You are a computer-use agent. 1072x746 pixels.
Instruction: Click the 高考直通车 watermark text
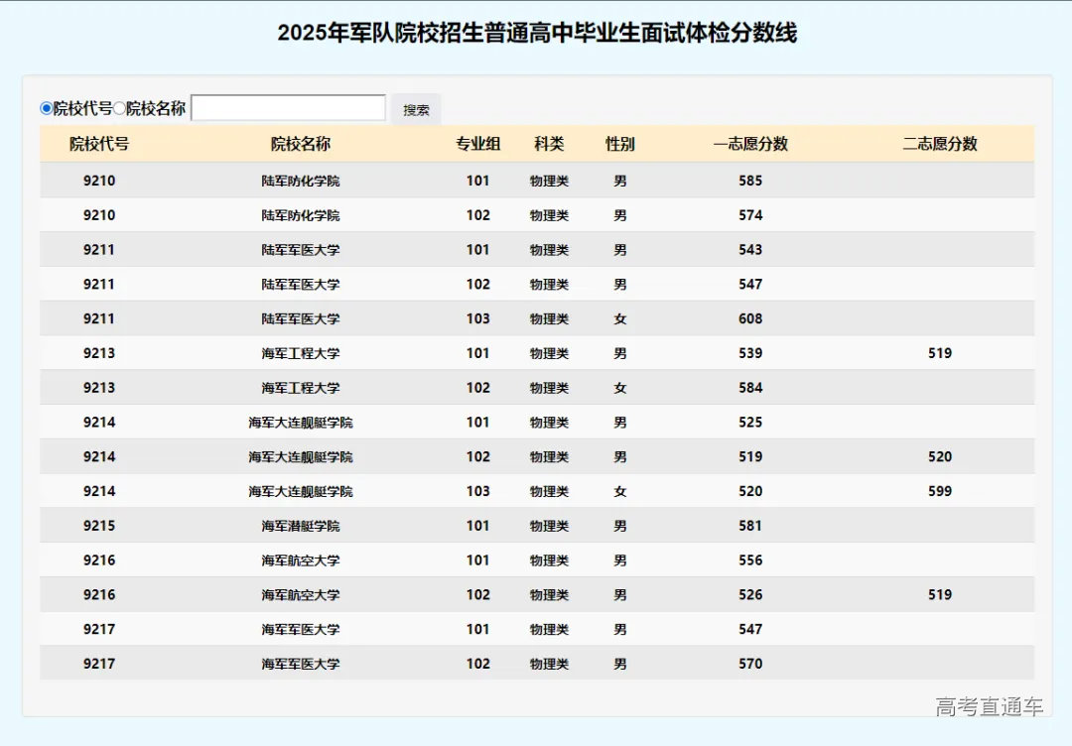tap(989, 706)
